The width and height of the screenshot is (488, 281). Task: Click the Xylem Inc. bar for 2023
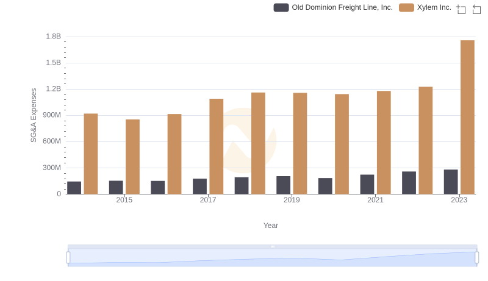pos(467,117)
